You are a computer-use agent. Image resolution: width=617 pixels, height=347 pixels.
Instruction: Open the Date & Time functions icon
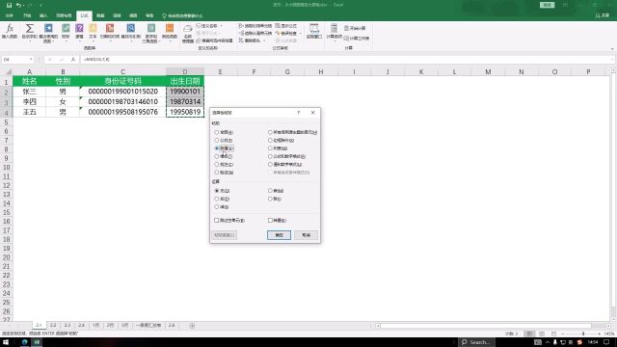pos(110,31)
